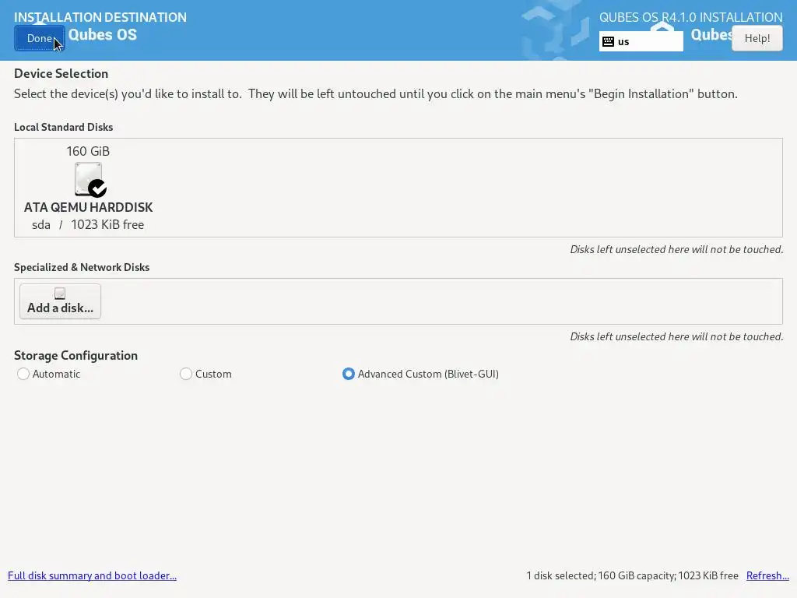Click Specialized & Network Disks heading
Image resolution: width=797 pixels, height=598 pixels.
tap(82, 268)
